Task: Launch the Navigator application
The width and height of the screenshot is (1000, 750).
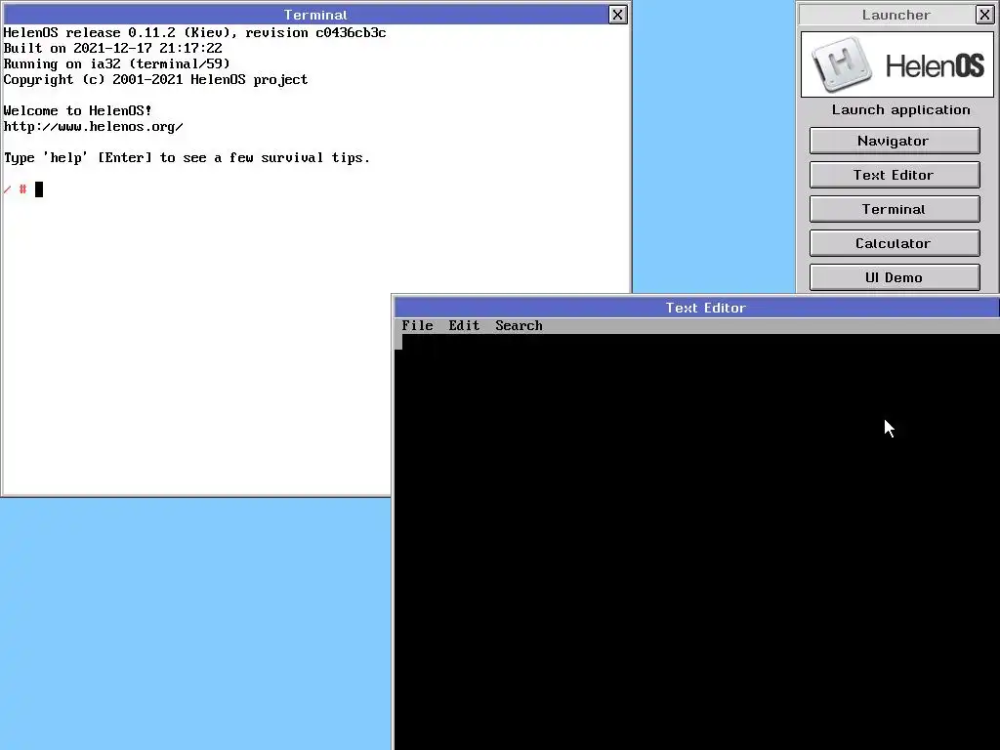Action: (895, 141)
